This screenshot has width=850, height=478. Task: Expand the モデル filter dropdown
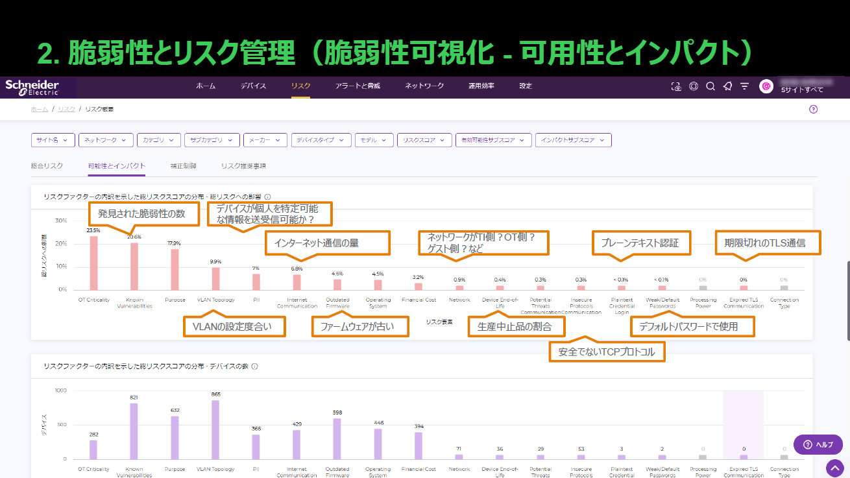coord(374,140)
